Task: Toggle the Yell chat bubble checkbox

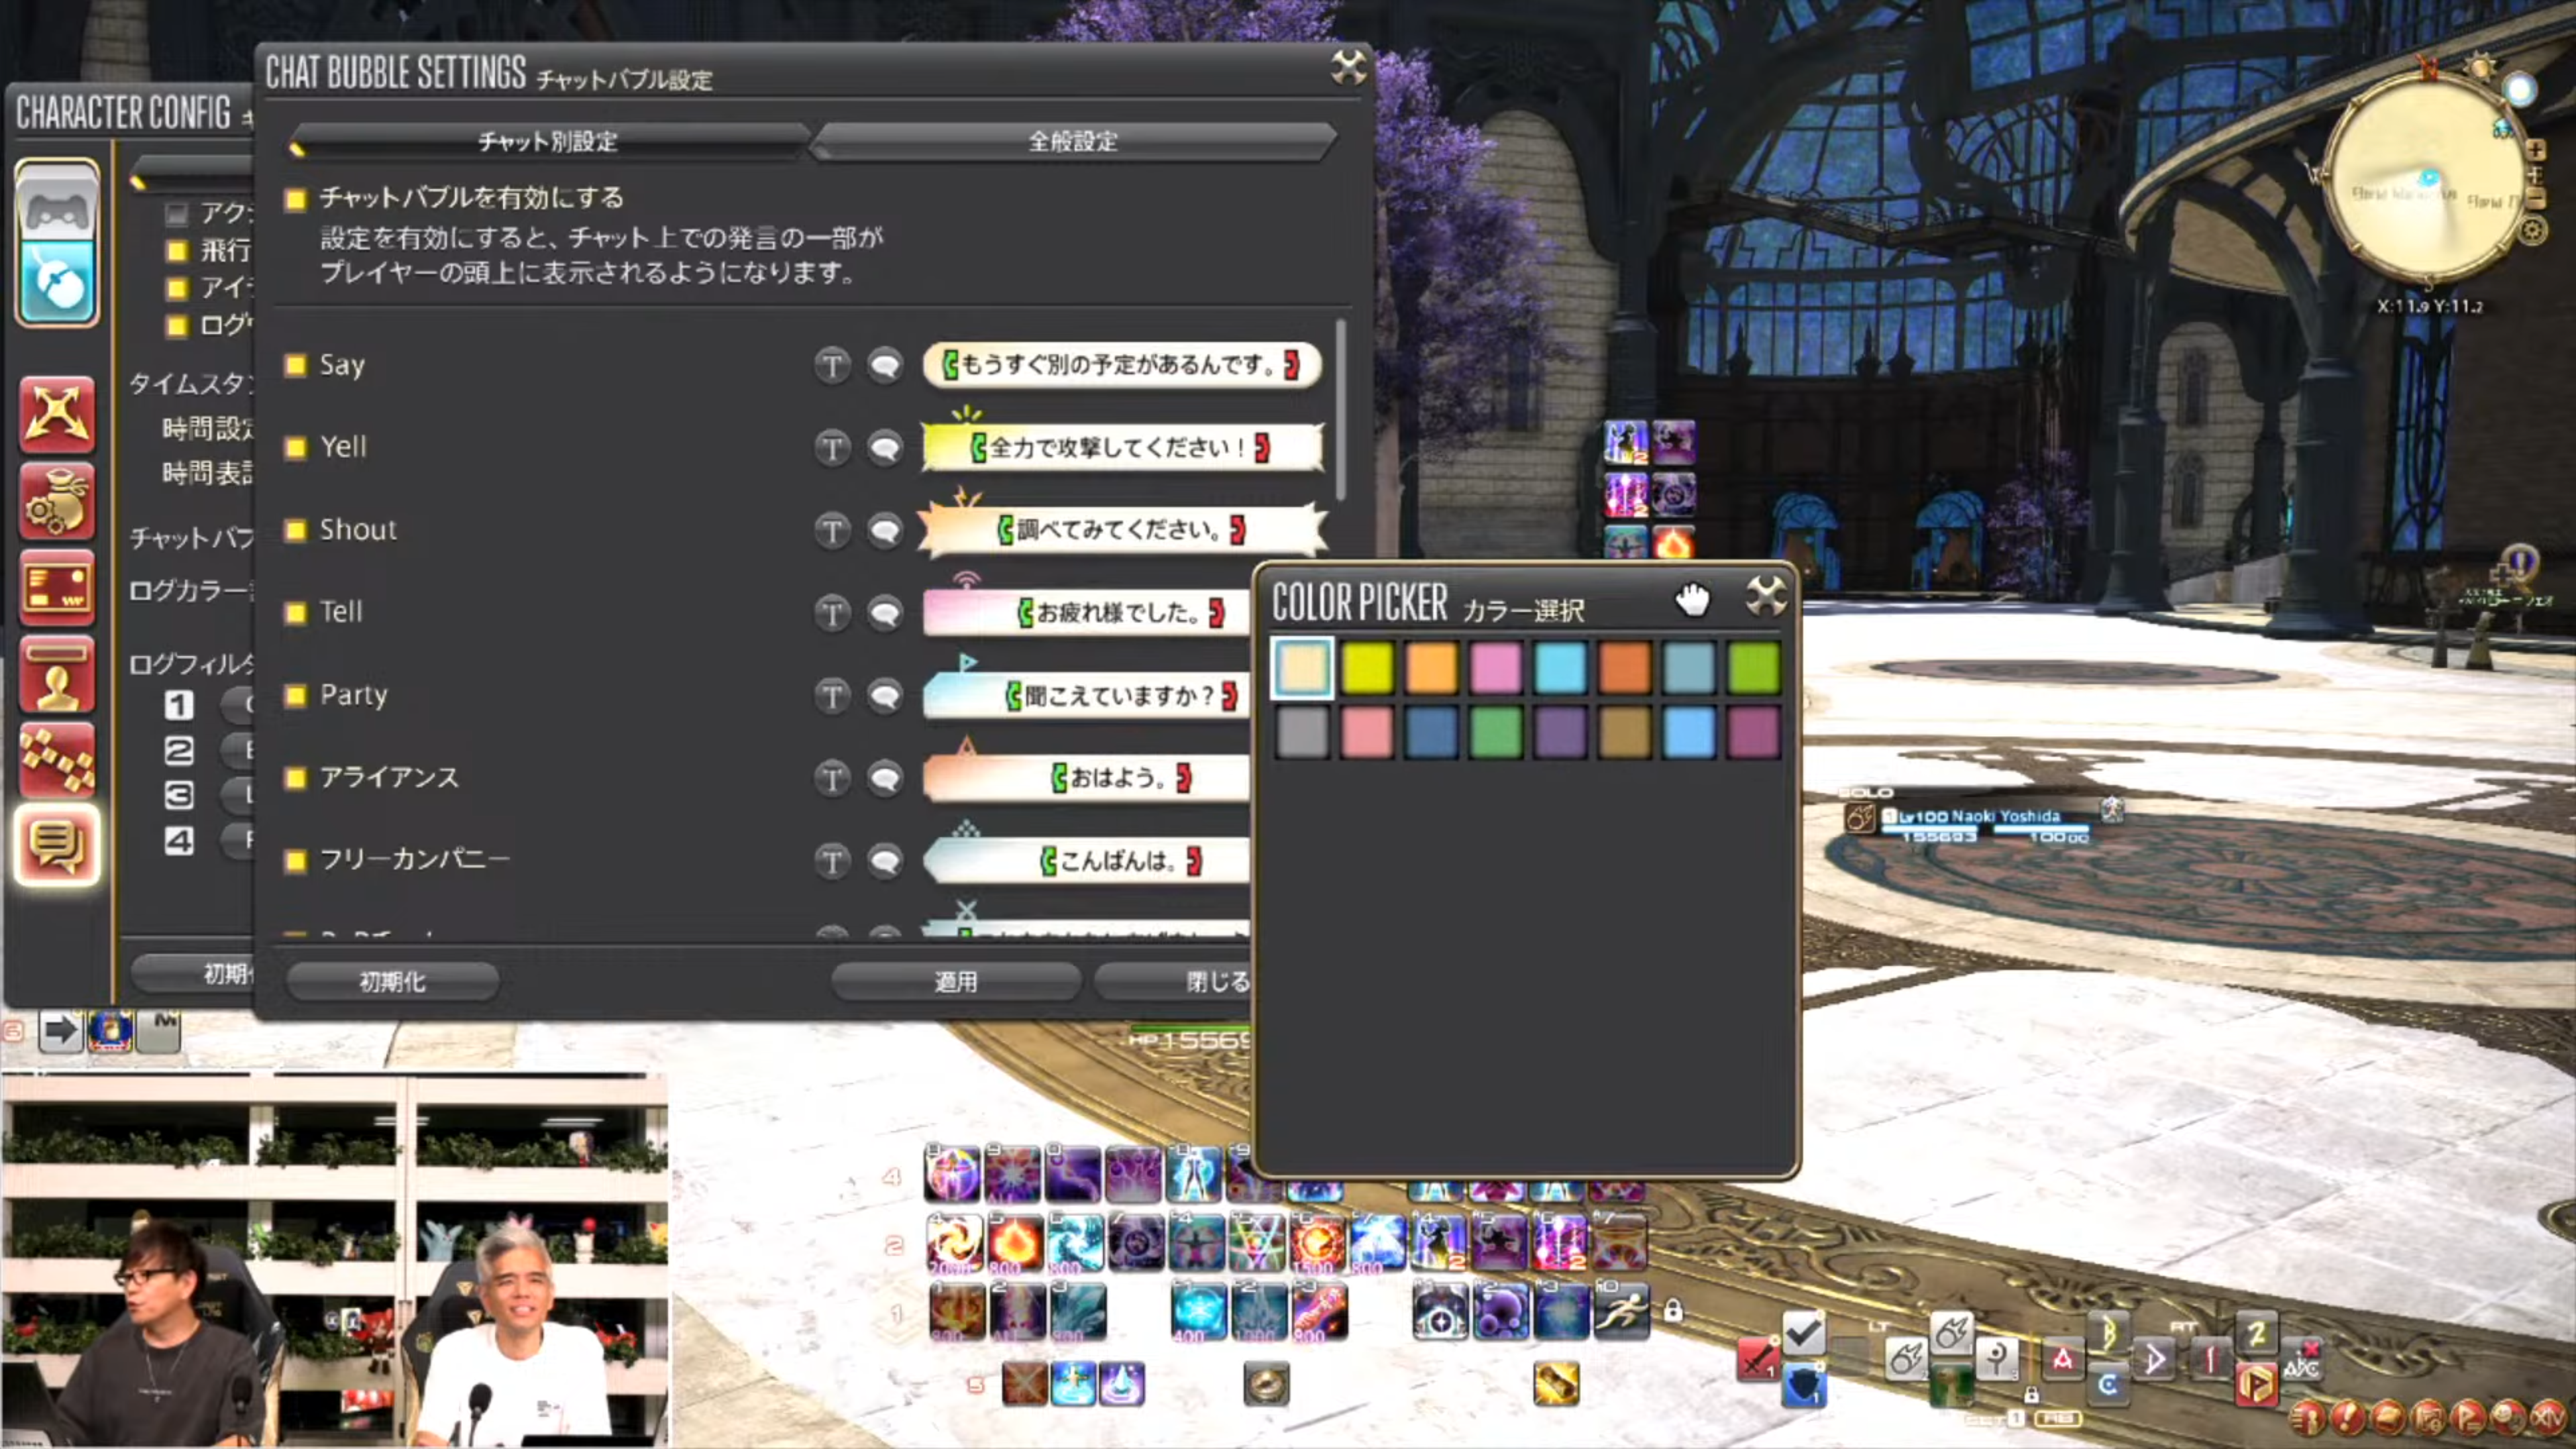Action: tap(295, 447)
